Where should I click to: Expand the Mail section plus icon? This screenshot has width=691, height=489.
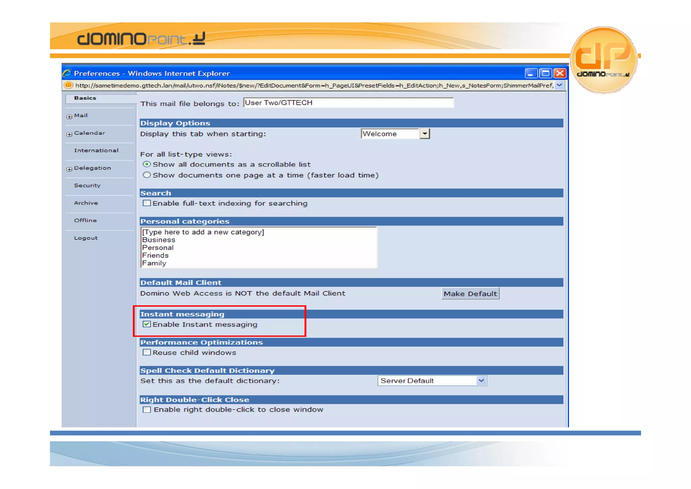pyautogui.click(x=70, y=117)
